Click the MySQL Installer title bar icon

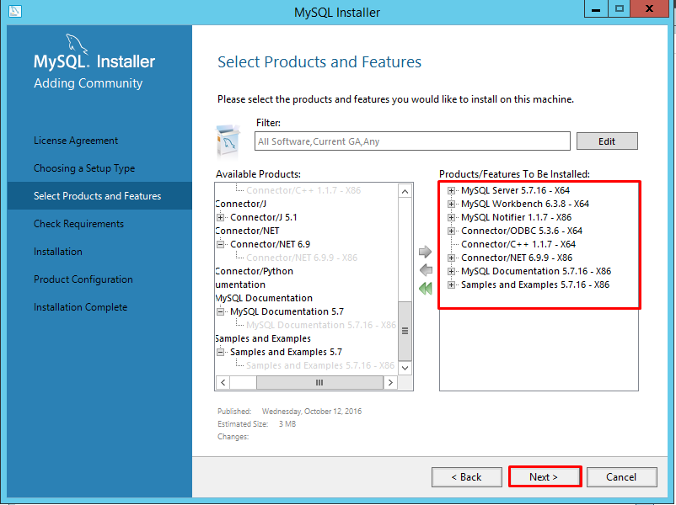tap(14, 11)
